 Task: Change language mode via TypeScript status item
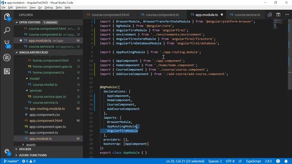tap(253, 161)
